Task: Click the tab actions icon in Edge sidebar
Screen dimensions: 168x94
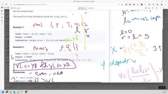Action: coord(2,11)
